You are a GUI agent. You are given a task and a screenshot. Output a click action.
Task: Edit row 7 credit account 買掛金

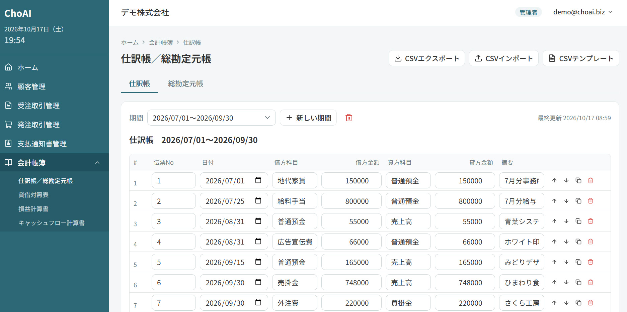(408, 303)
